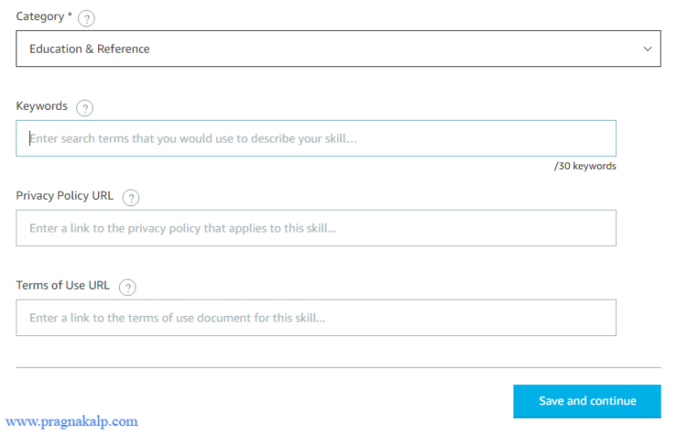The image size is (698, 435).
Task: Click the Terms of Use URL label
Action: coord(63,285)
